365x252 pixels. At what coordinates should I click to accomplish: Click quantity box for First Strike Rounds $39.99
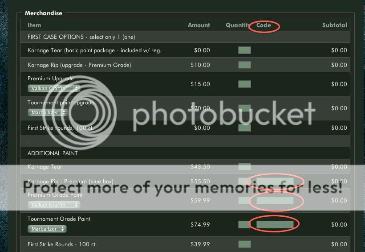point(244,244)
